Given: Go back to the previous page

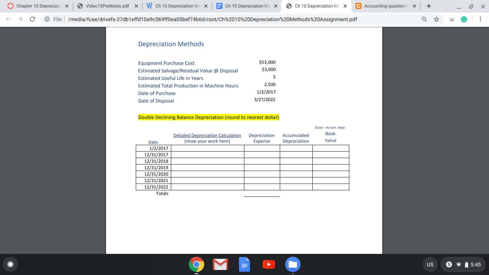Looking at the screenshot, I should (x=9, y=19).
